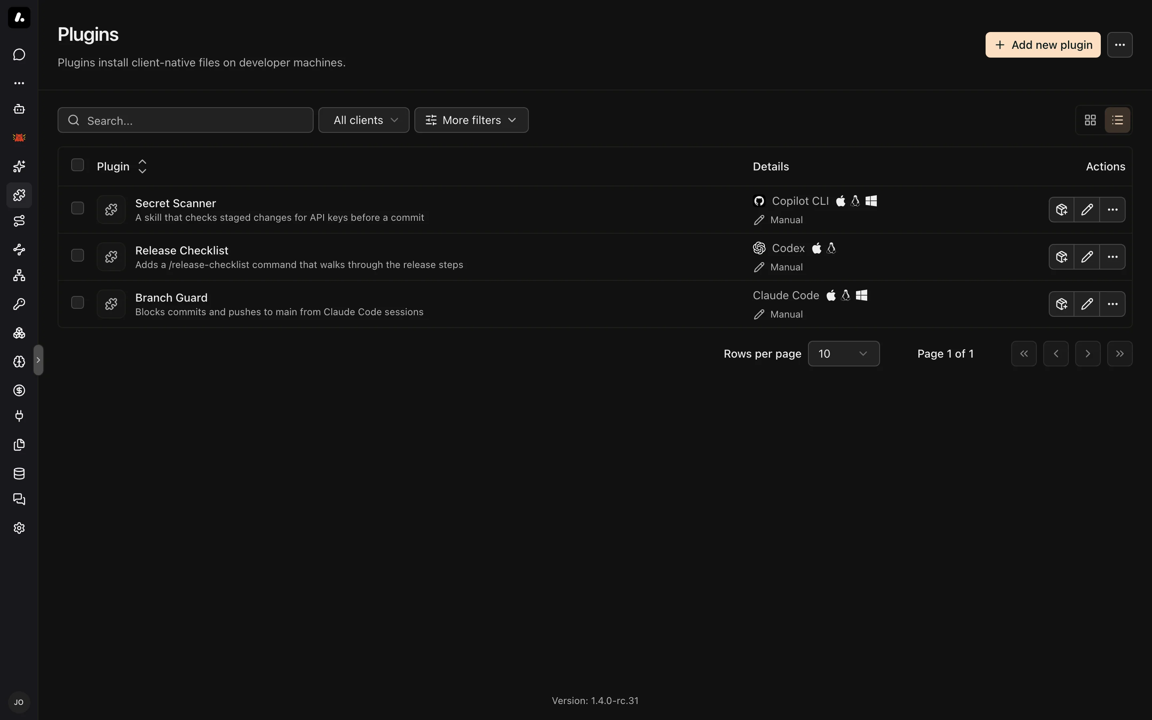1152x720 pixels.
Task: Click the plugin Search input field
Action: pyautogui.click(x=185, y=120)
